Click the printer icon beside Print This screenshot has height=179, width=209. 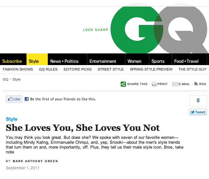pyautogui.click(x=154, y=84)
